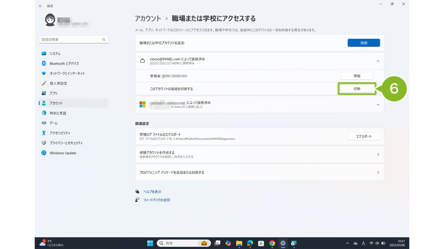Viewport: 444px width, 249px height.
Task: Expand the Entra ID connected account
Action: pyautogui.click(x=378, y=105)
